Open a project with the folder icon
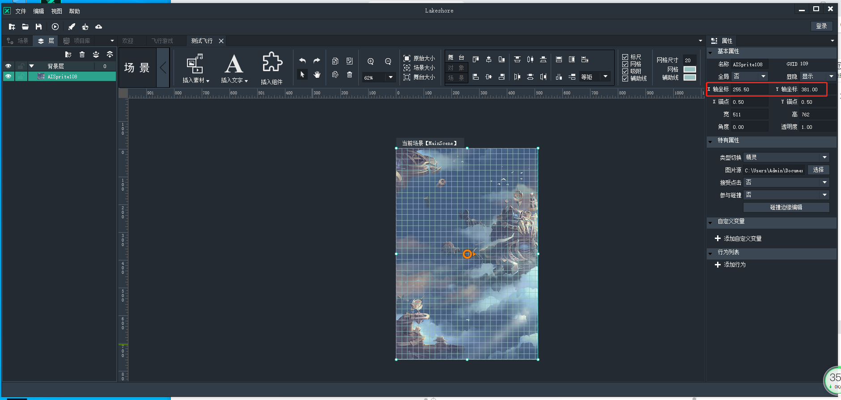Image resolution: width=841 pixels, height=400 pixels. point(25,27)
